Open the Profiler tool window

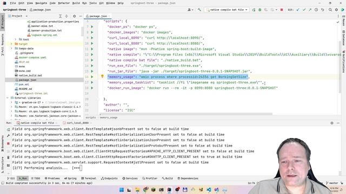click(x=150, y=178)
